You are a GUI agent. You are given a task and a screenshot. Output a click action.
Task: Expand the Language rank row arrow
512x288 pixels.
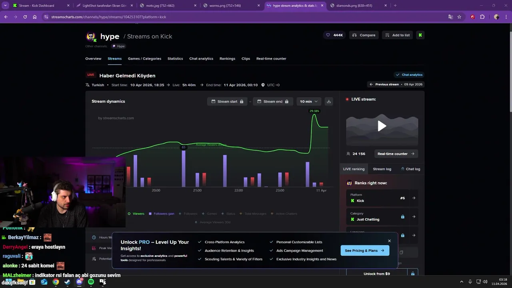[x=414, y=235]
